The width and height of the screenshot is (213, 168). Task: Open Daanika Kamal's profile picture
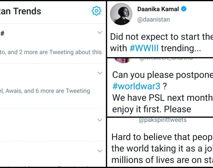(x=121, y=15)
